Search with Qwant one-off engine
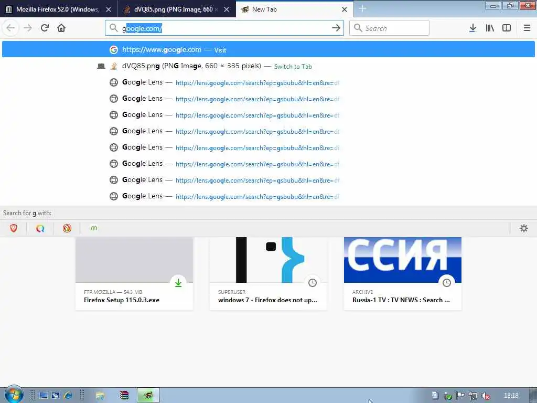Image resolution: width=537 pixels, height=403 pixels. point(40,228)
